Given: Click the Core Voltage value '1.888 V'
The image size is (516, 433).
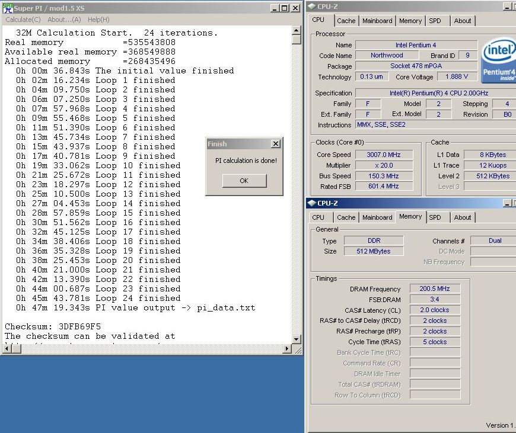Looking at the screenshot, I should pos(457,76).
